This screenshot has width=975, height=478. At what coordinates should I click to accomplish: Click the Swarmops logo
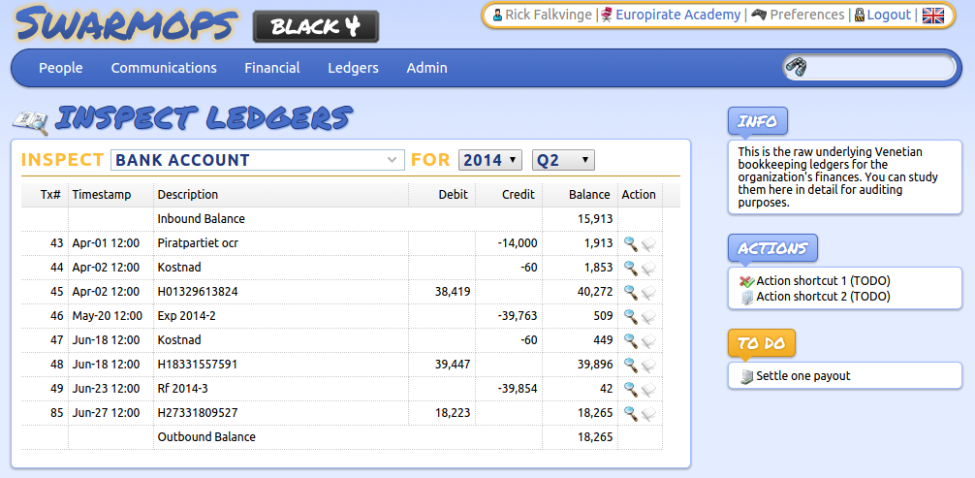pyautogui.click(x=127, y=25)
